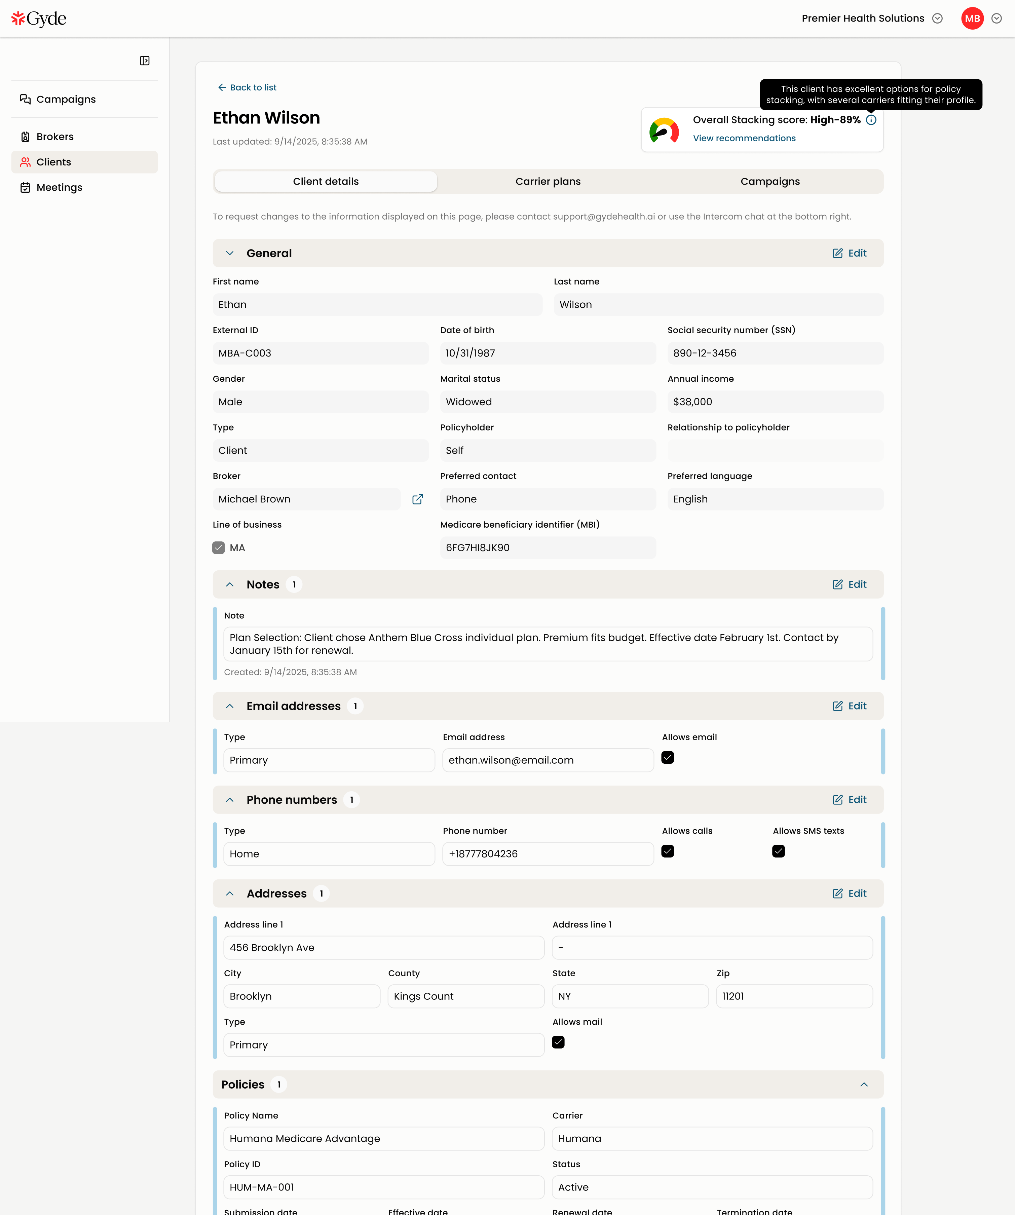Collapse the sidebar panel icon

point(145,61)
